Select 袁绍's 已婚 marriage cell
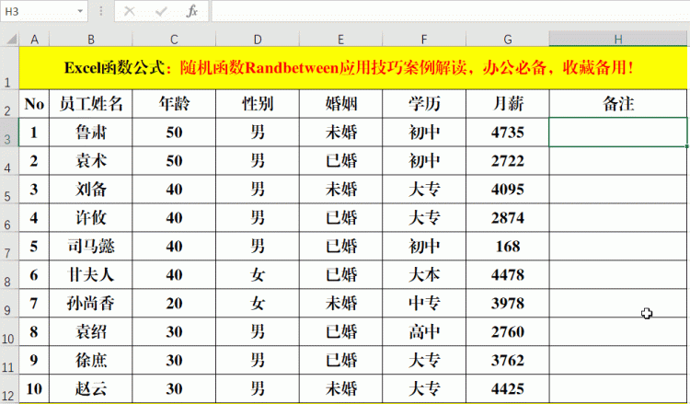The height and width of the screenshot is (404, 690). (340, 331)
